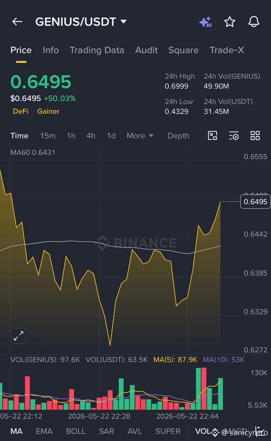The height and width of the screenshot is (441, 271).
Task: Enable the AVL indicator
Action: pos(135,431)
